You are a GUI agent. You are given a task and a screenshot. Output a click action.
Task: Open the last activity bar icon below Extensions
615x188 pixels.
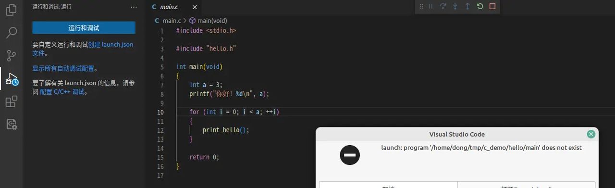point(11,125)
